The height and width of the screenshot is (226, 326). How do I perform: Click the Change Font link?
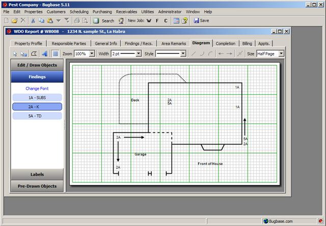tap(37, 88)
